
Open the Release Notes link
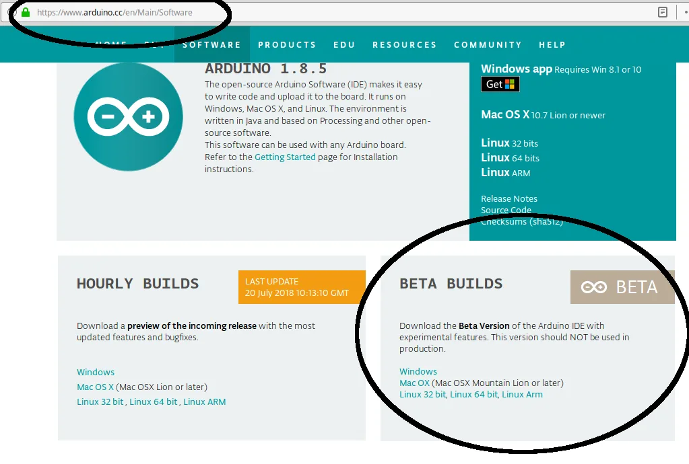(x=509, y=198)
